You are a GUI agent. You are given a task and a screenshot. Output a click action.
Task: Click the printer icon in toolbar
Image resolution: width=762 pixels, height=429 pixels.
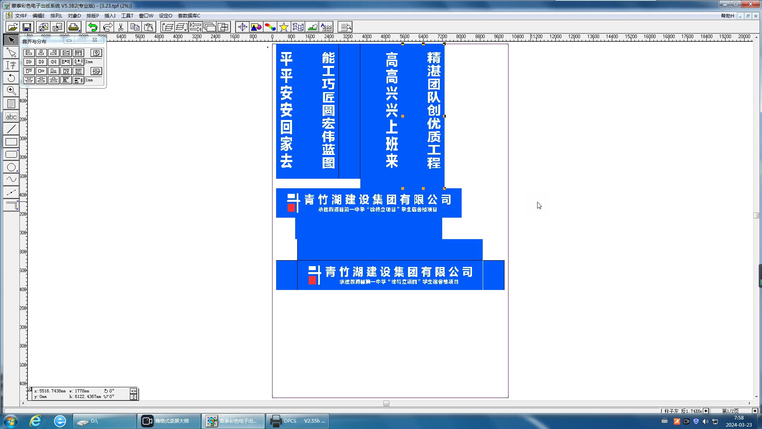[x=73, y=27]
